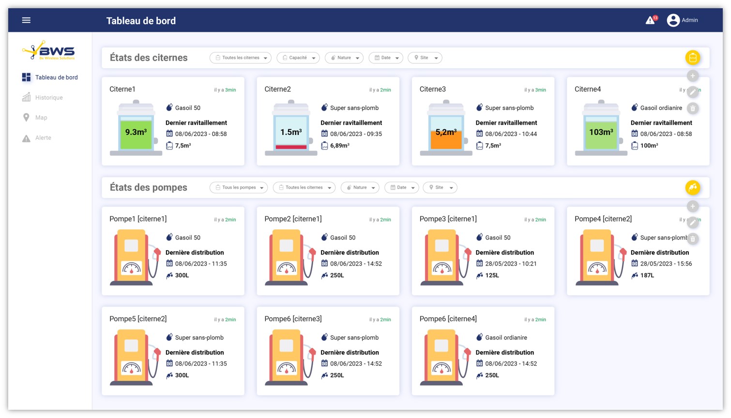731x418 pixels.
Task: Open the Alerte sidebar link
Action: click(x=43, y=137)
